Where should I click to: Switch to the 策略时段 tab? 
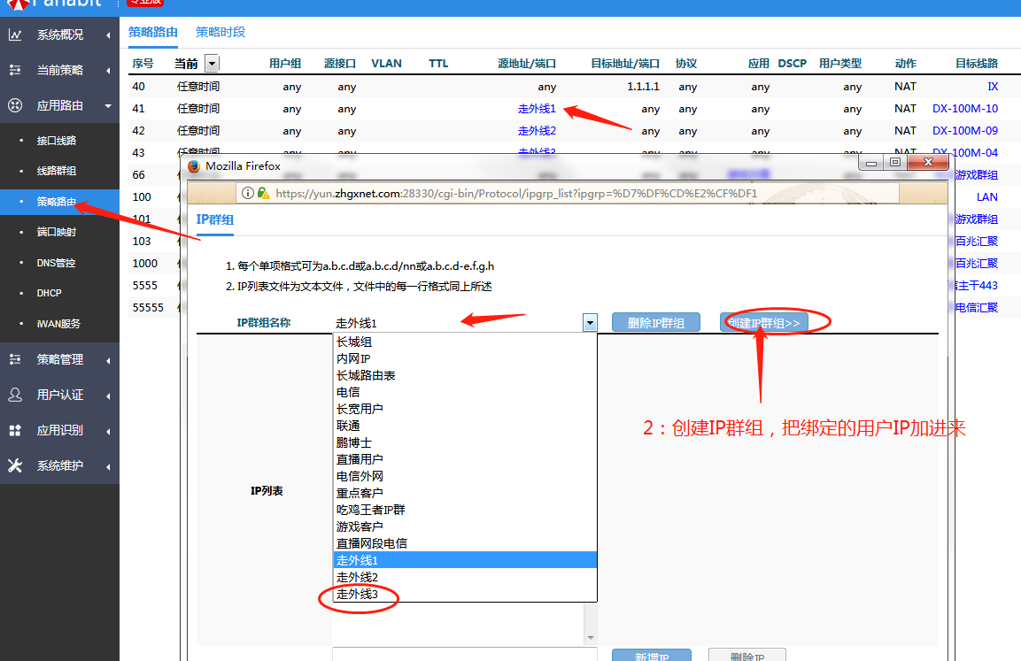tap(220, 32)
